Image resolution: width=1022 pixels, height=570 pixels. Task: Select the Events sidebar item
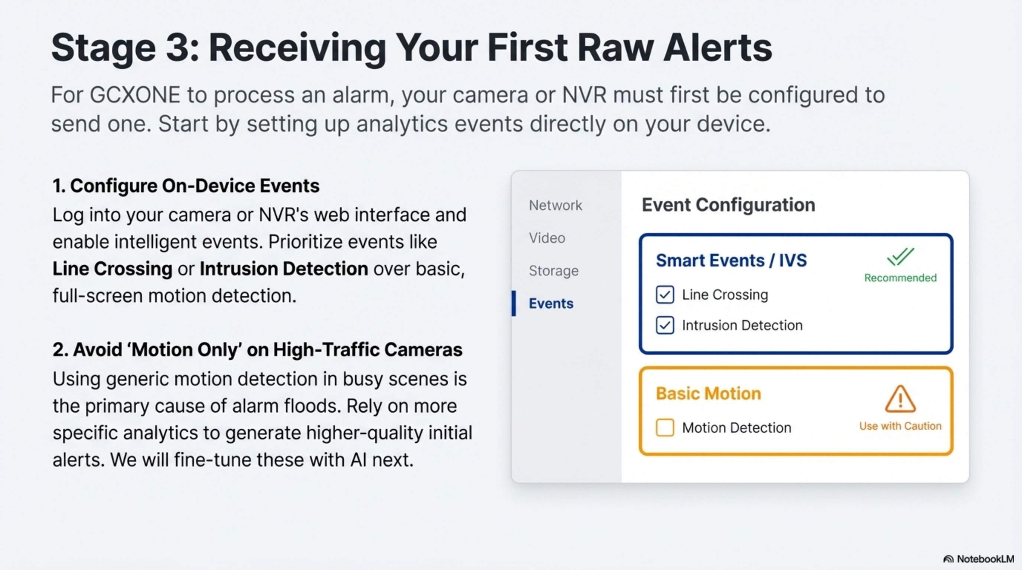tap(551, 303)
